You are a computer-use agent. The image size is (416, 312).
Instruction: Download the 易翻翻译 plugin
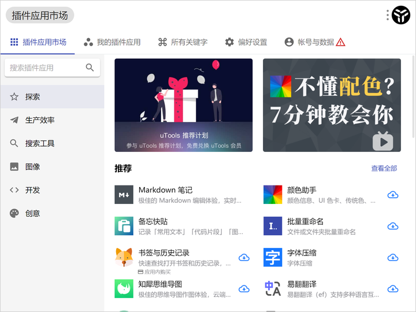click(x=393, y=289)
